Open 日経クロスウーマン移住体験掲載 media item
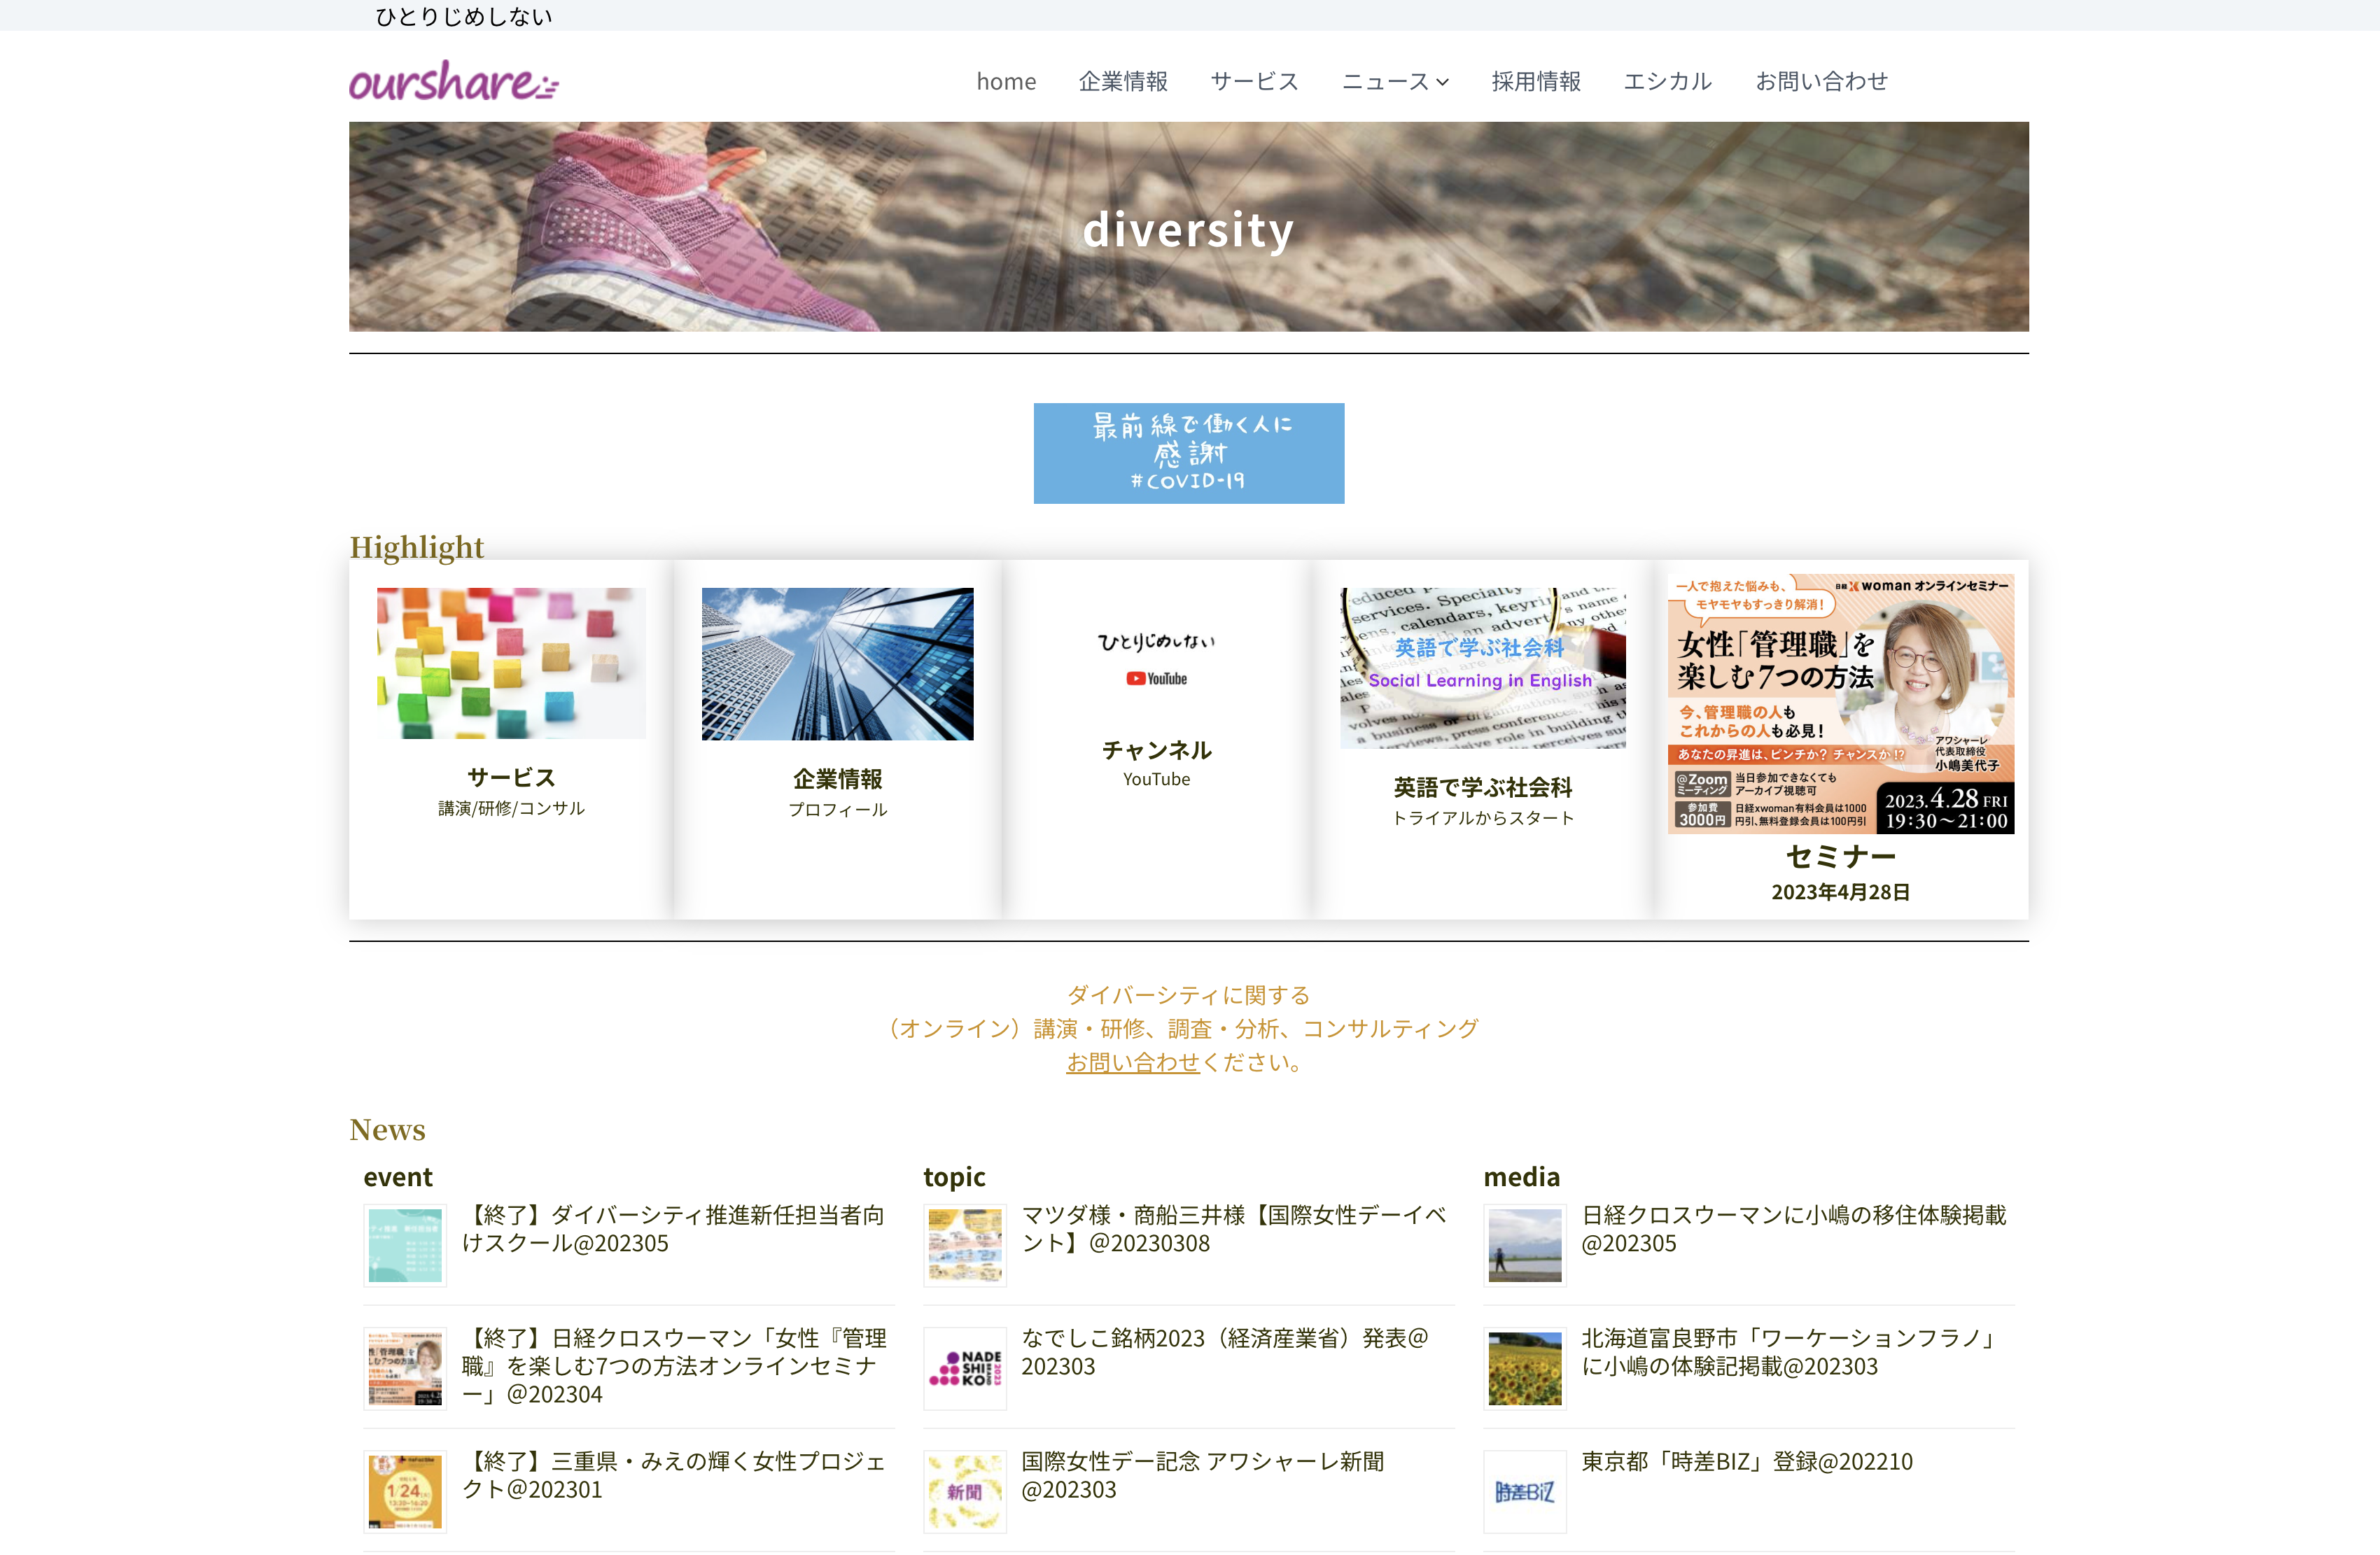 (x=1794, y=1229)
